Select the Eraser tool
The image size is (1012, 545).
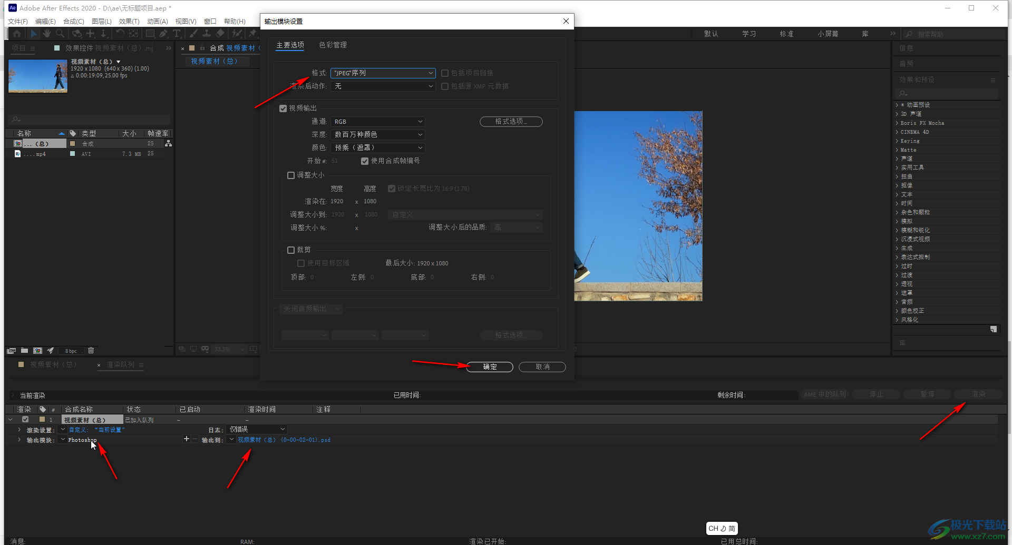220,34
